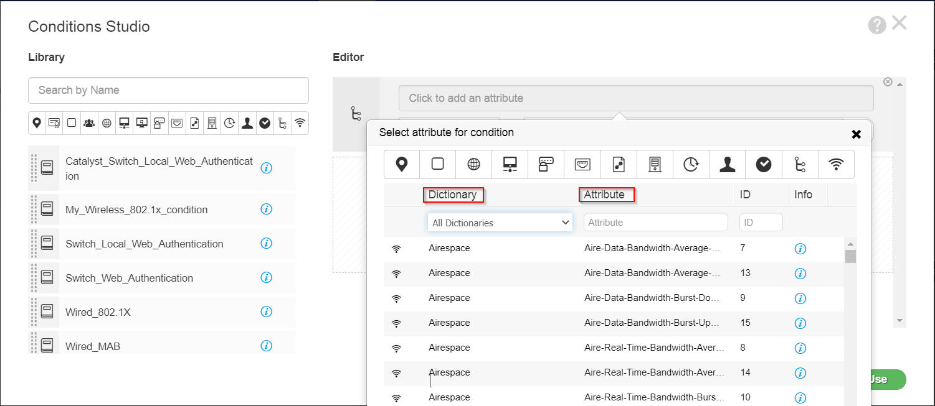
Task: Open the All Dictionaries dropdown
Action: (x=500, y=222)
